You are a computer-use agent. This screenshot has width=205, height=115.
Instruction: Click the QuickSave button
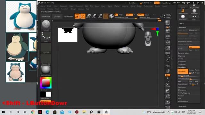133,3
